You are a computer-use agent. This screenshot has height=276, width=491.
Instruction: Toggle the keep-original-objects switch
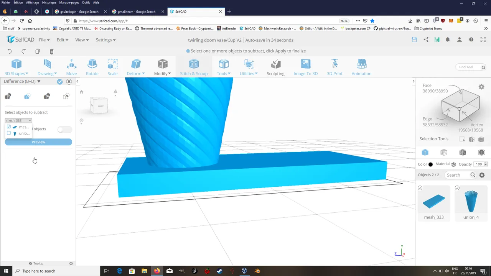click(x=65, y=130)
